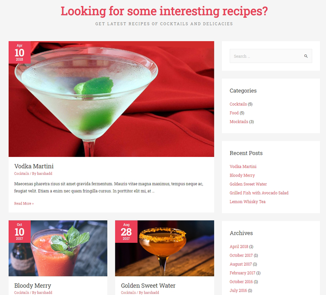Click the Oct 10 2017 date badge

coord(20,231)
